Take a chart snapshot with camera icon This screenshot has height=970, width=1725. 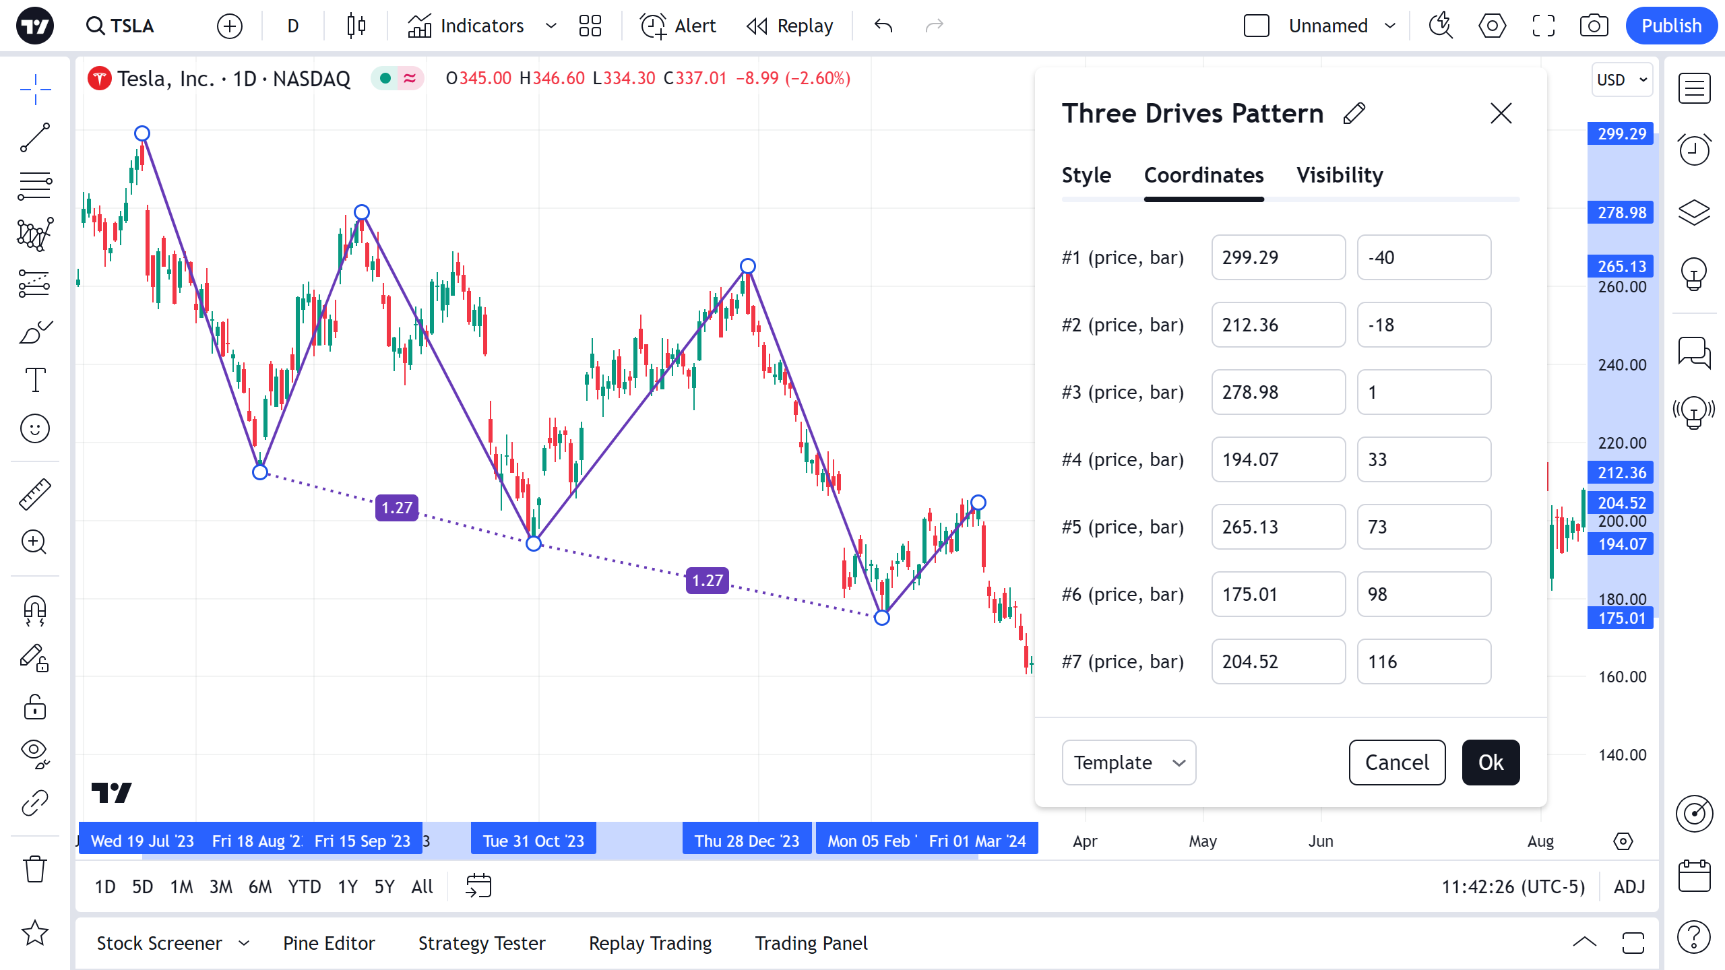pos(1594,26)
